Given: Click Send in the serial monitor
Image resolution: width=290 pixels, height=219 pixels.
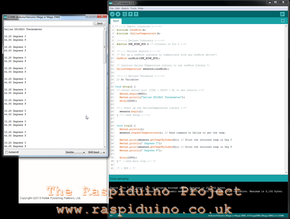Looking at the screenshot, I should [100, 24].
